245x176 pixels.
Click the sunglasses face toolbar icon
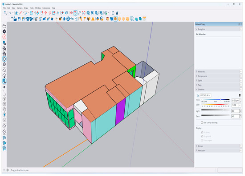(x=60, y=19)
